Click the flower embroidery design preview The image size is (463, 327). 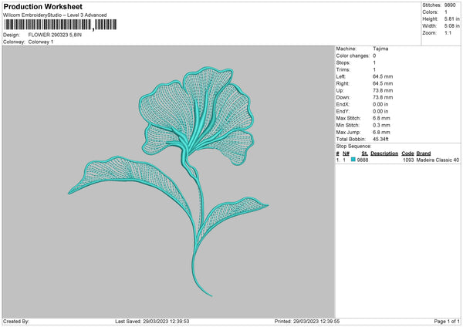pos(168,181)
